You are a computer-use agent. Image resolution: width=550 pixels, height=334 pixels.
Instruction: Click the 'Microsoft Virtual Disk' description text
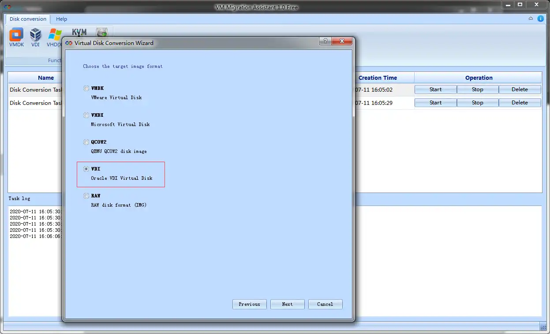point(120,124)
